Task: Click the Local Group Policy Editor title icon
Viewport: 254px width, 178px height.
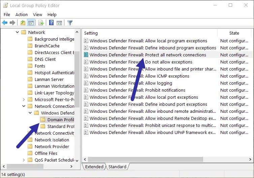Action: [5, 5]
